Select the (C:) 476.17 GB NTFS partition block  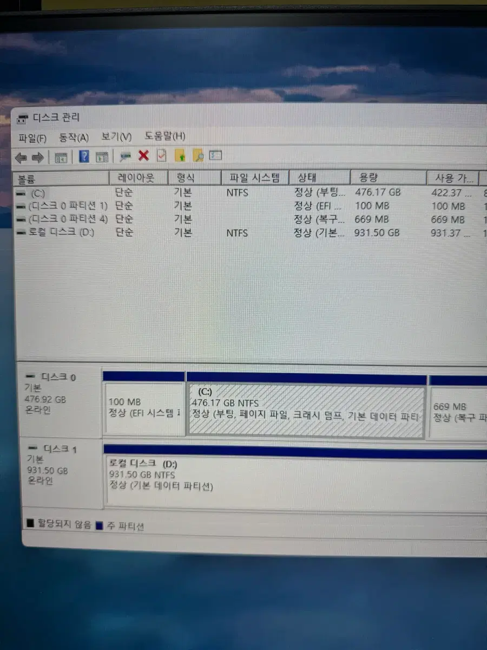[306, 411]
